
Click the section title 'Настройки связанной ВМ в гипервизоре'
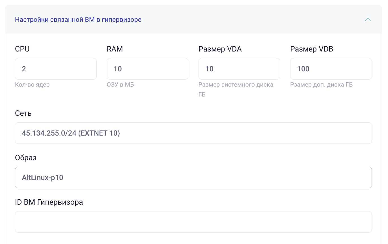pos(78,20)
